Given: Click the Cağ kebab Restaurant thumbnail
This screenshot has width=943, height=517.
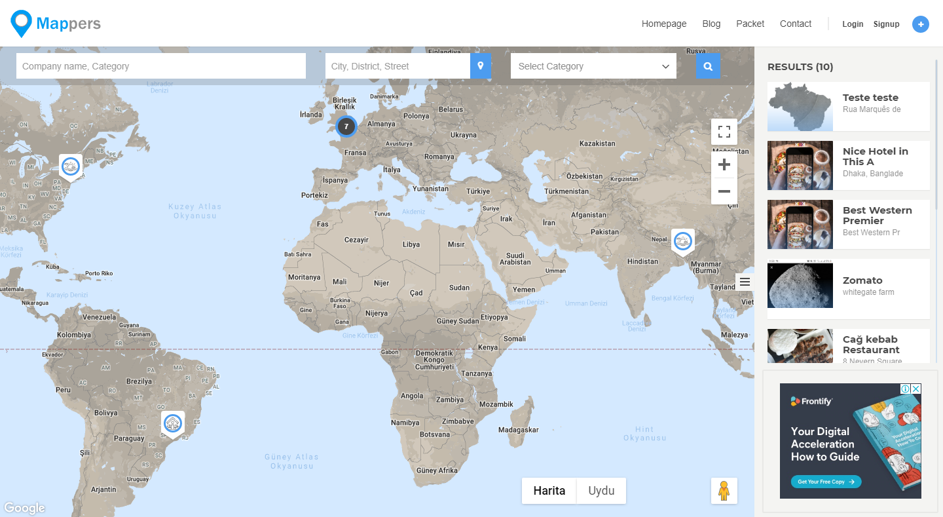Looking at the screenshot, I should (800, 346).
